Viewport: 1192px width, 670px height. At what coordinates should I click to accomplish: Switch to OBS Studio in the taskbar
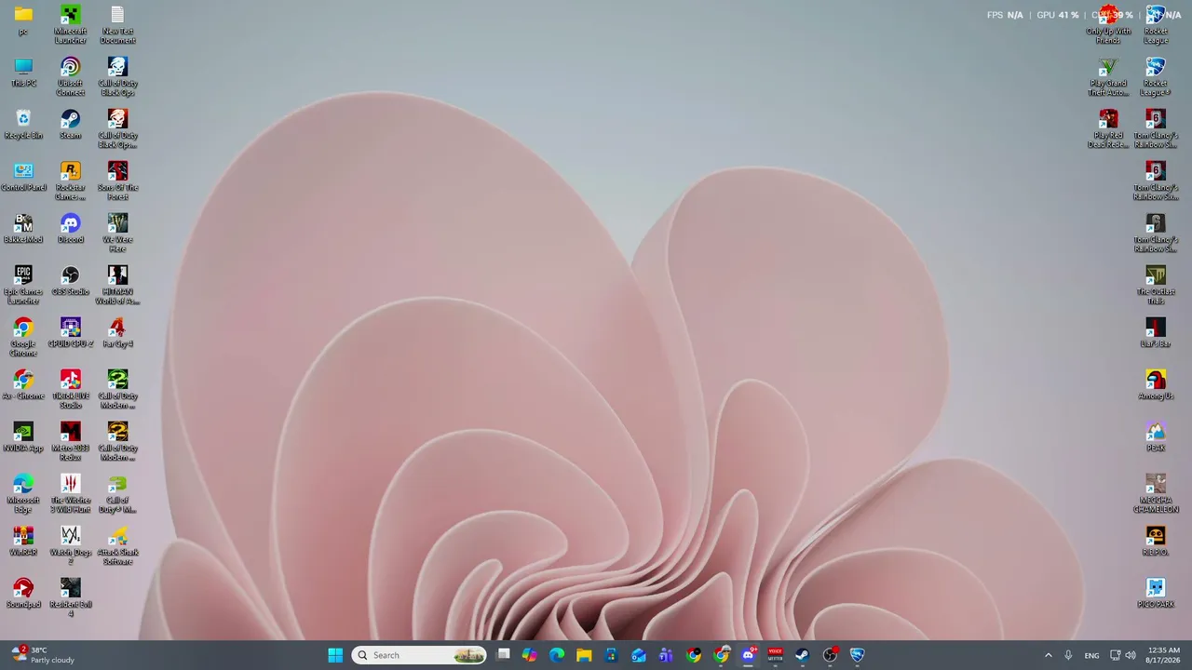(x=830, y=655)
